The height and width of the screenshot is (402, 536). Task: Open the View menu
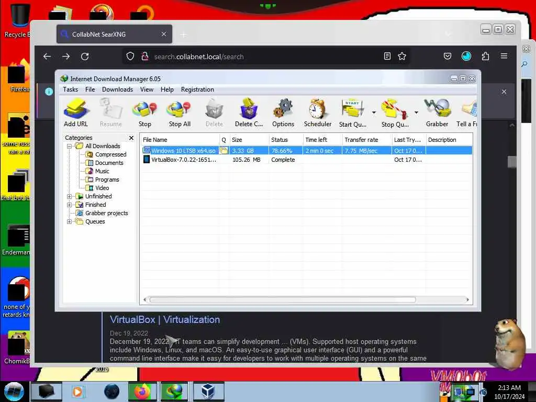tap(147, 90)
